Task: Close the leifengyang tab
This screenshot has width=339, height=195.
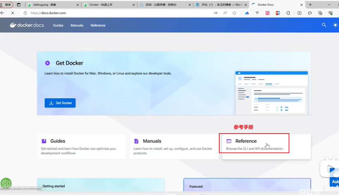Action: point(77,5)
